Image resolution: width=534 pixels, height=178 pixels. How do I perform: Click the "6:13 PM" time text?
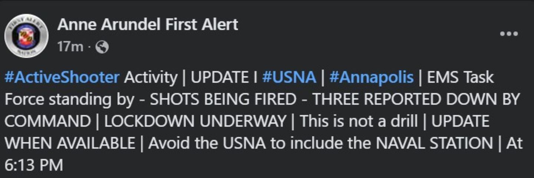(34, 165)
